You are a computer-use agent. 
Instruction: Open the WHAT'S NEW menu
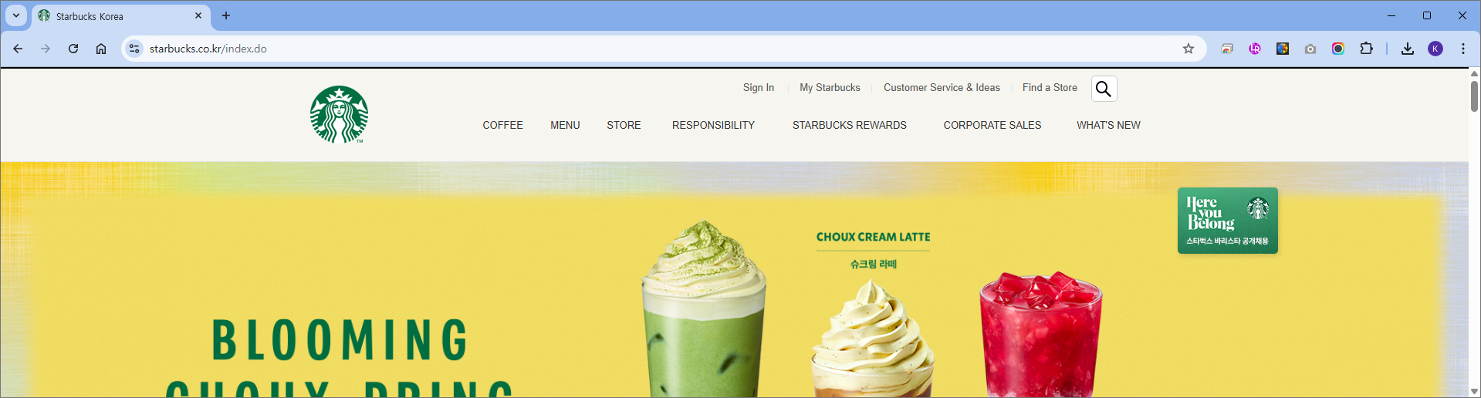click(x=1108, y=125)
